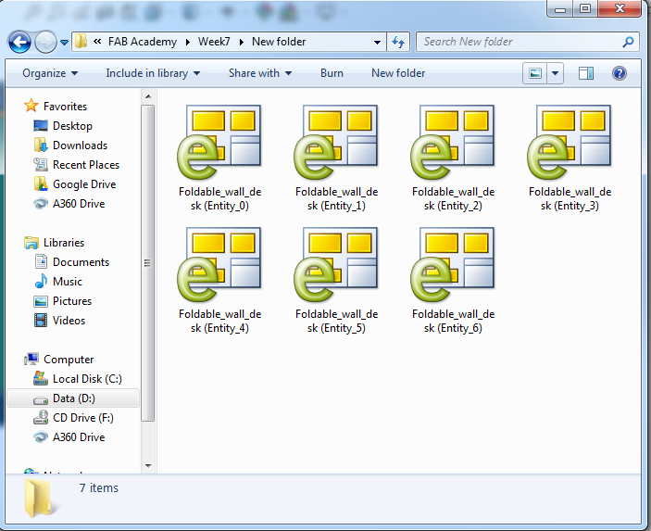Click the Burn button

(332, 73)
